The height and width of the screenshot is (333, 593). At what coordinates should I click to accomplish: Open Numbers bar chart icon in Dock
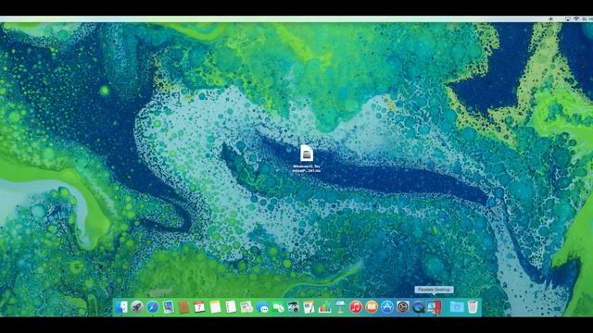click(x=324, y=307)
